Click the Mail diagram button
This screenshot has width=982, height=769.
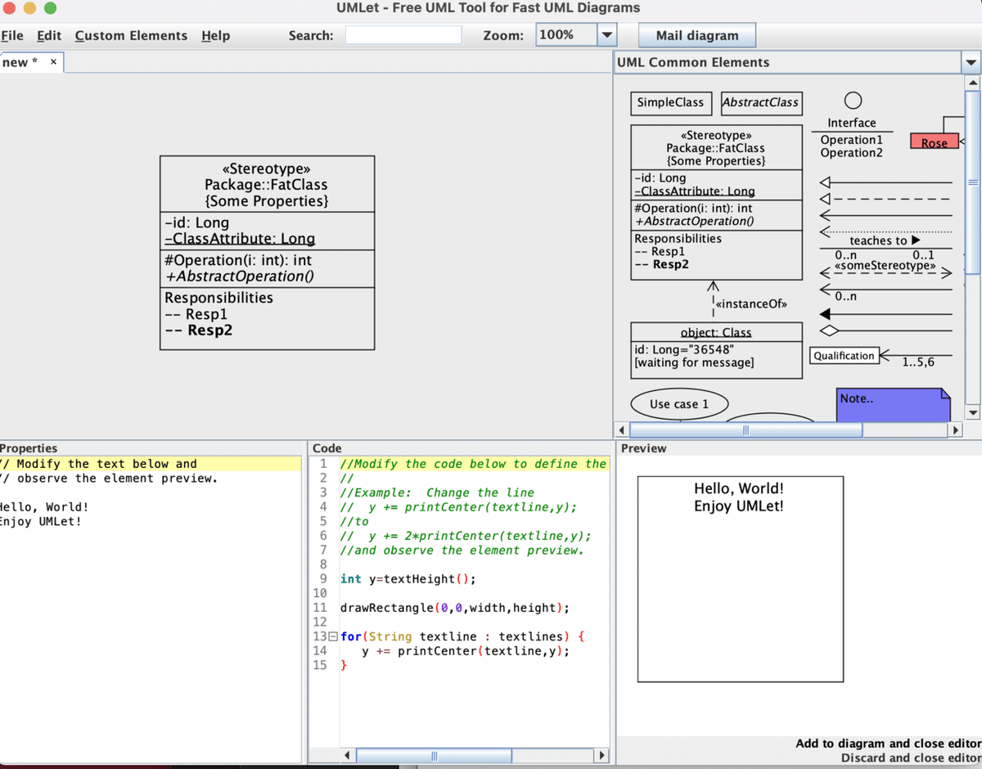(697, 35)
